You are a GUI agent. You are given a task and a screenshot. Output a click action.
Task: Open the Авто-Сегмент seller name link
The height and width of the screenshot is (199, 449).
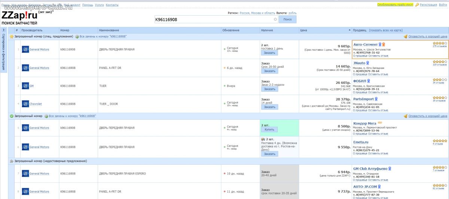pyautogui.click(x=366, y=44)
